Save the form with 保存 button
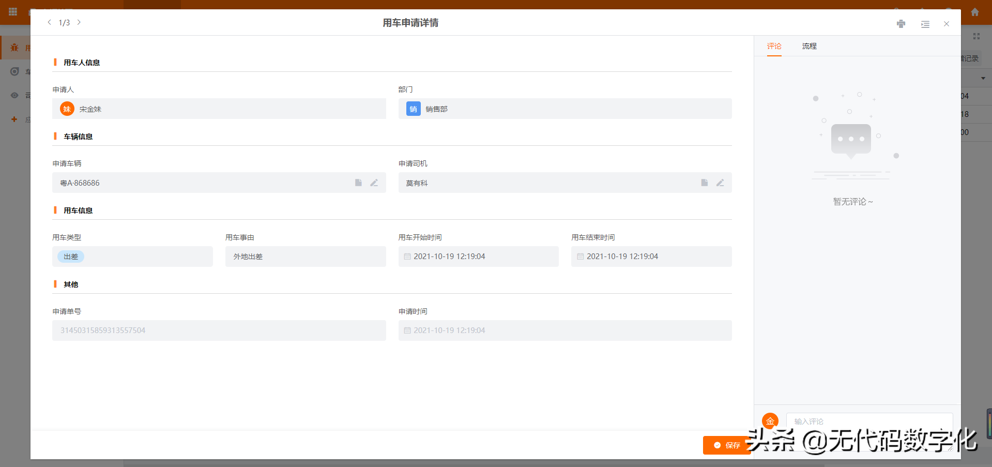Screen dimensions: 992x467 click(727, 445)
